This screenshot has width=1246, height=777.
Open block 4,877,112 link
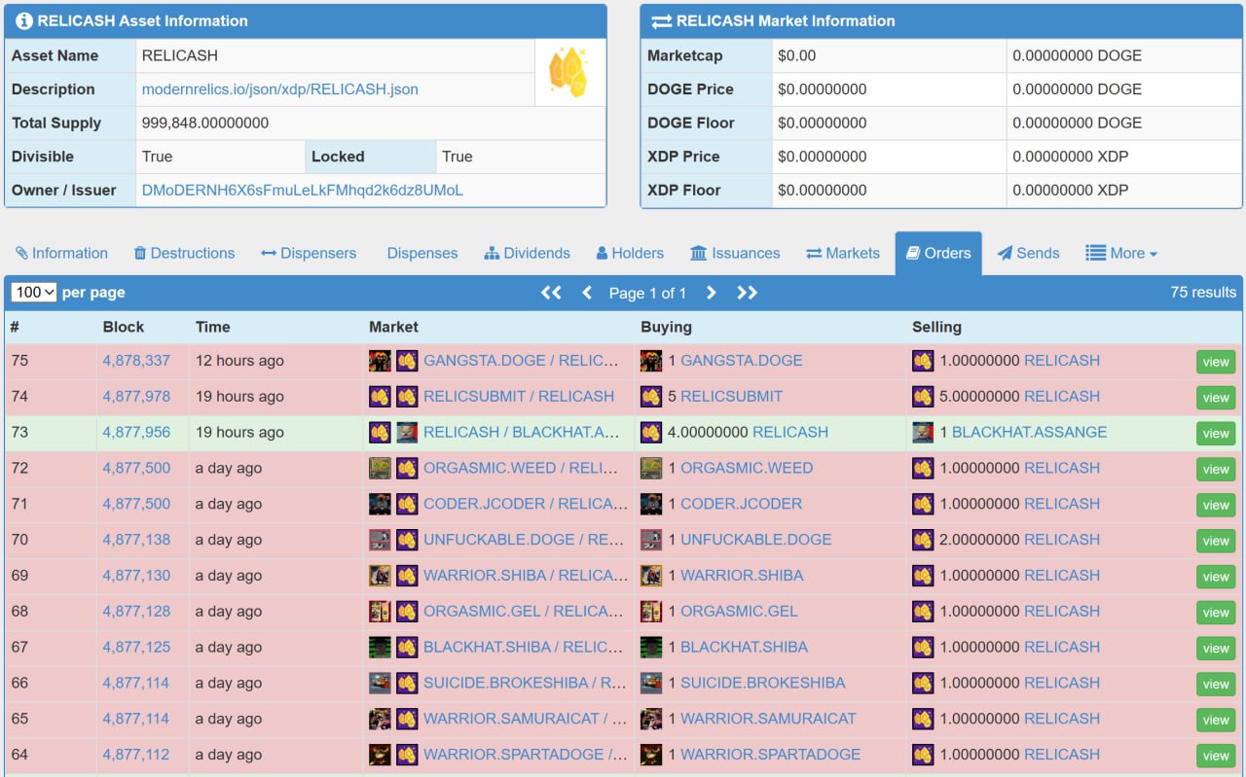pyautogui.click(x=136, y=755)
